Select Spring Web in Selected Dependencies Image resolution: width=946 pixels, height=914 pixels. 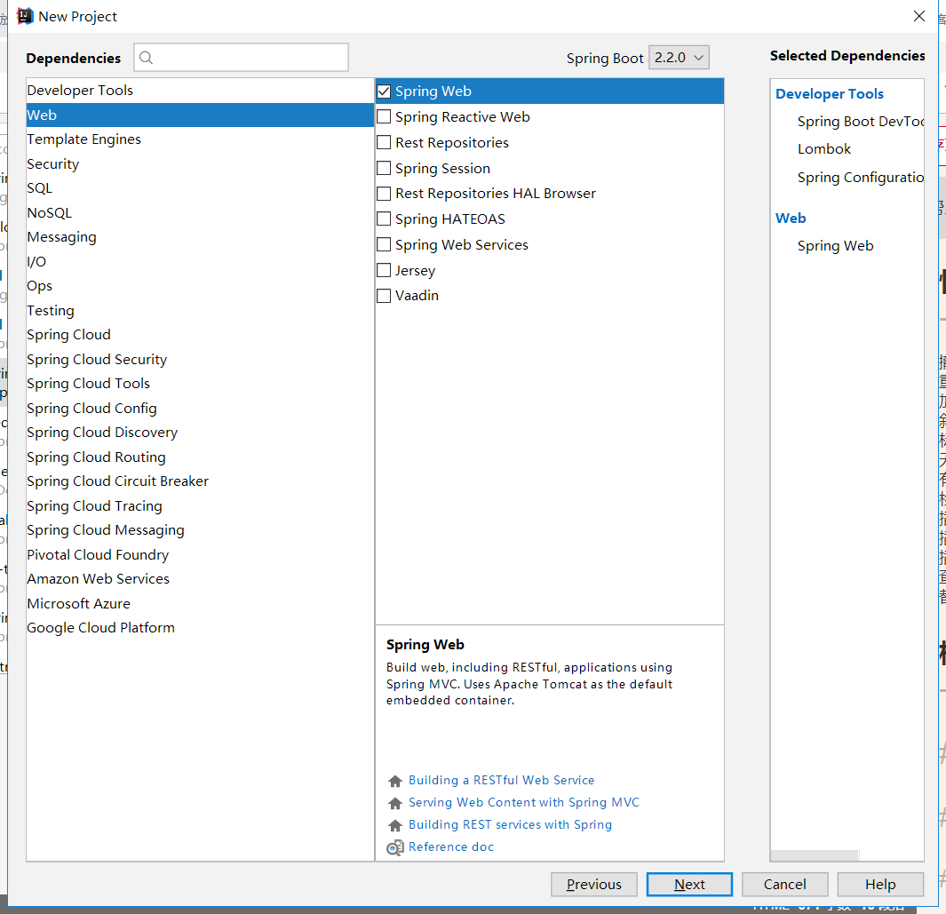coord(835,246)
